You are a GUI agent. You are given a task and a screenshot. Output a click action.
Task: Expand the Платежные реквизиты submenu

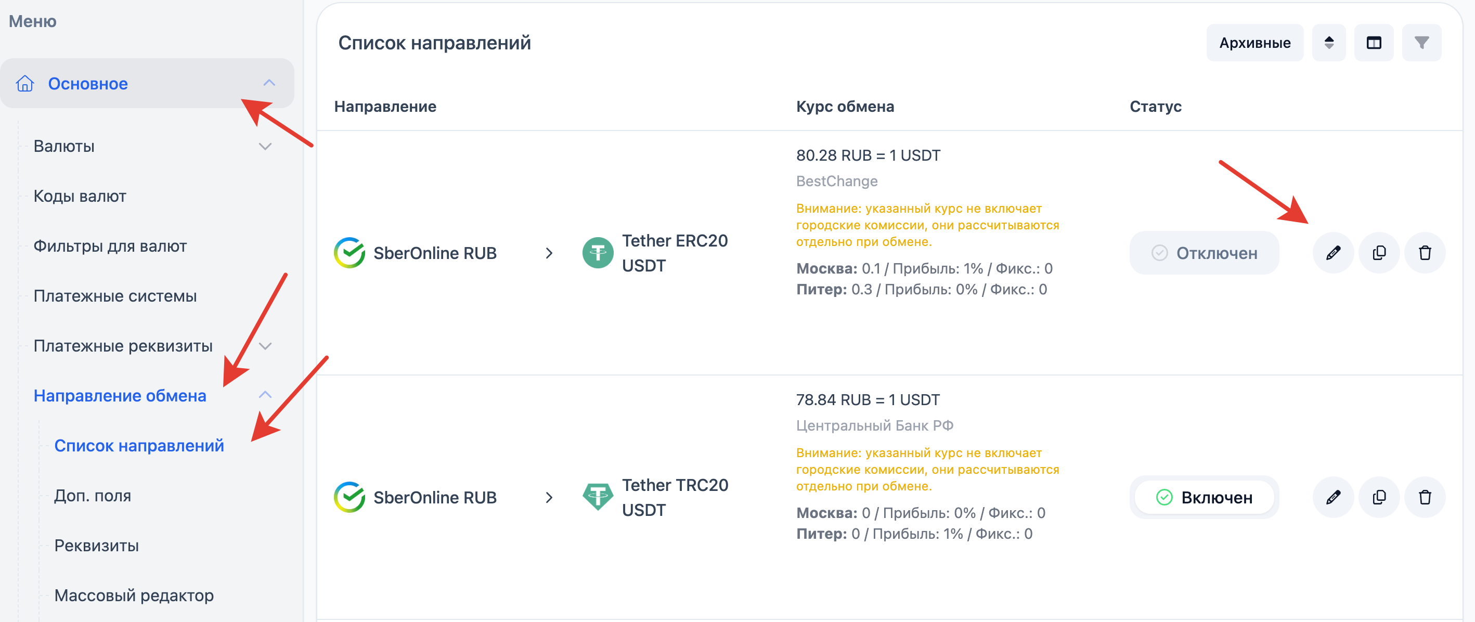pyautogui.click(x=265, y=346)
